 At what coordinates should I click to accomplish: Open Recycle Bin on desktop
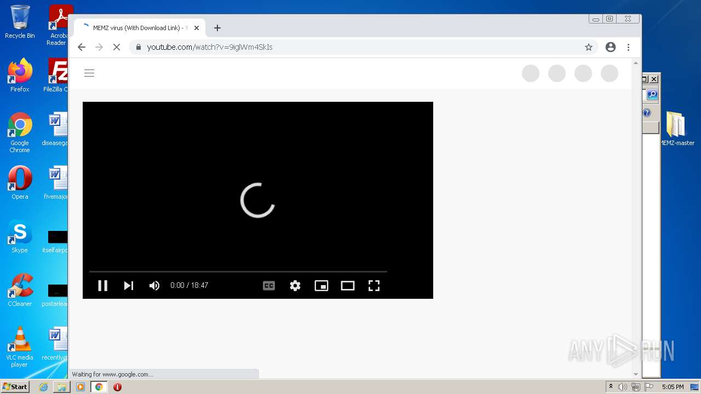(20, 22)
